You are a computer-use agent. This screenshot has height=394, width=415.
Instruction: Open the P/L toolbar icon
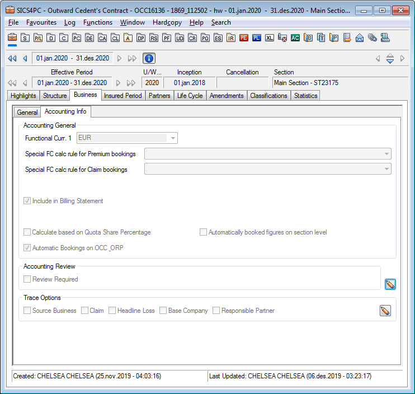tap(38, 37)
